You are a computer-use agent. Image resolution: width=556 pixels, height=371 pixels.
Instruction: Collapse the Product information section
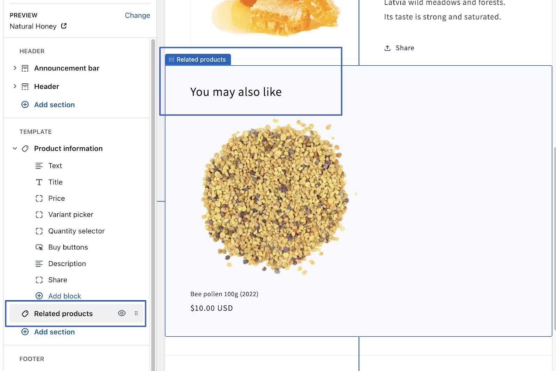15,149
